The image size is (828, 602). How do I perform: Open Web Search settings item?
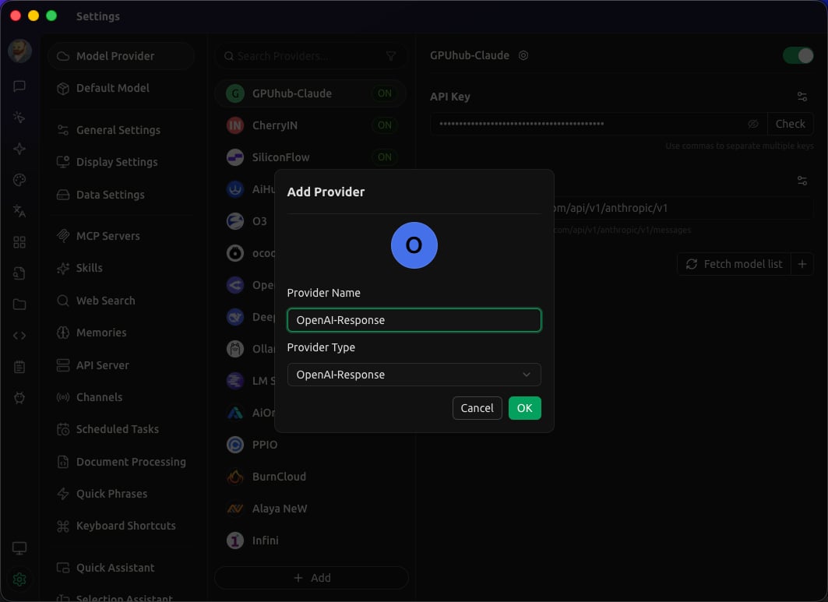pos(121,301)
